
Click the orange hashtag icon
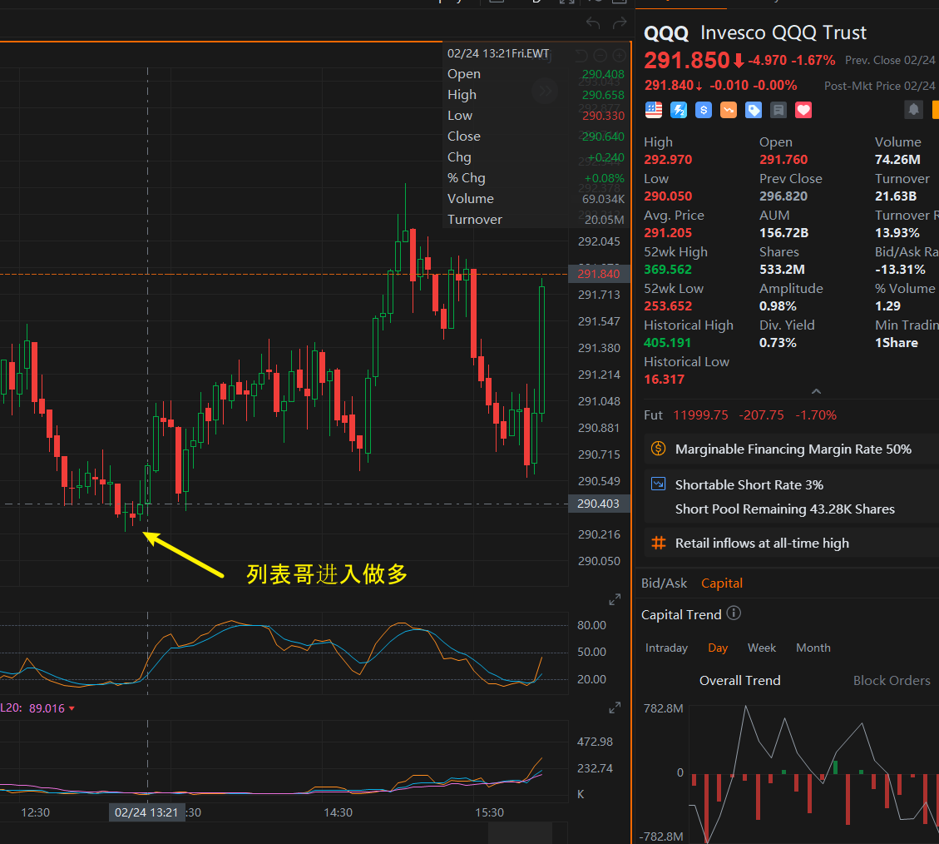(x=658, y=543)
